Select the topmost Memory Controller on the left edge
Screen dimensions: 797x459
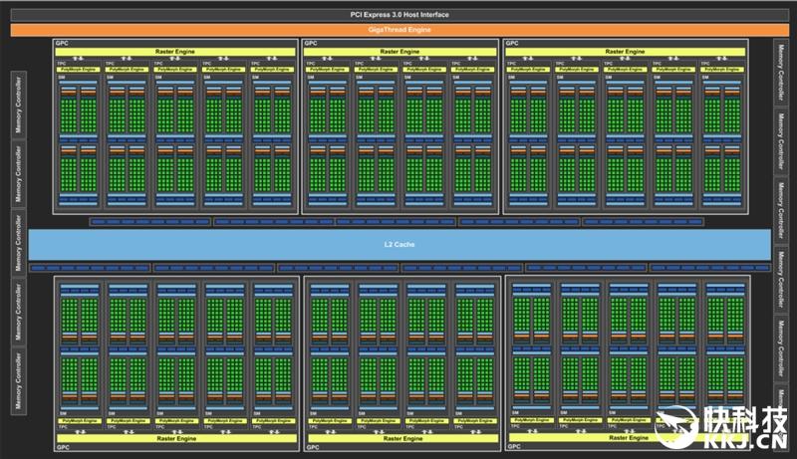[x=19, y=106]
